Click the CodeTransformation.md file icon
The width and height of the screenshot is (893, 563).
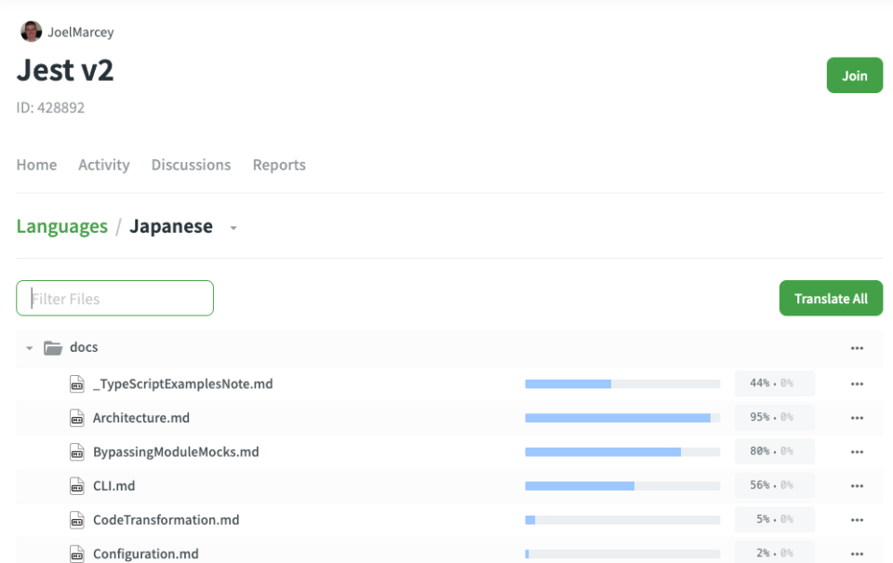pyautogui.click(x=77, y=520)
